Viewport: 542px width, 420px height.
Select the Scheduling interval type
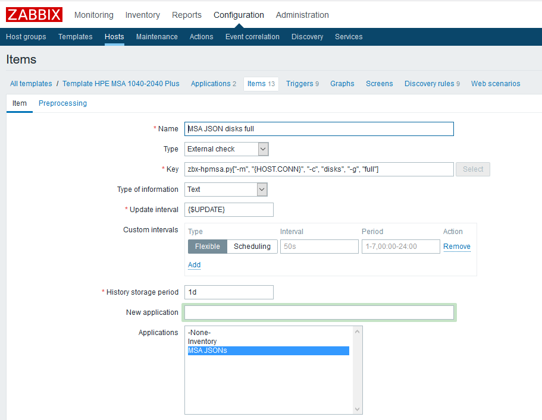click(252, 246)
